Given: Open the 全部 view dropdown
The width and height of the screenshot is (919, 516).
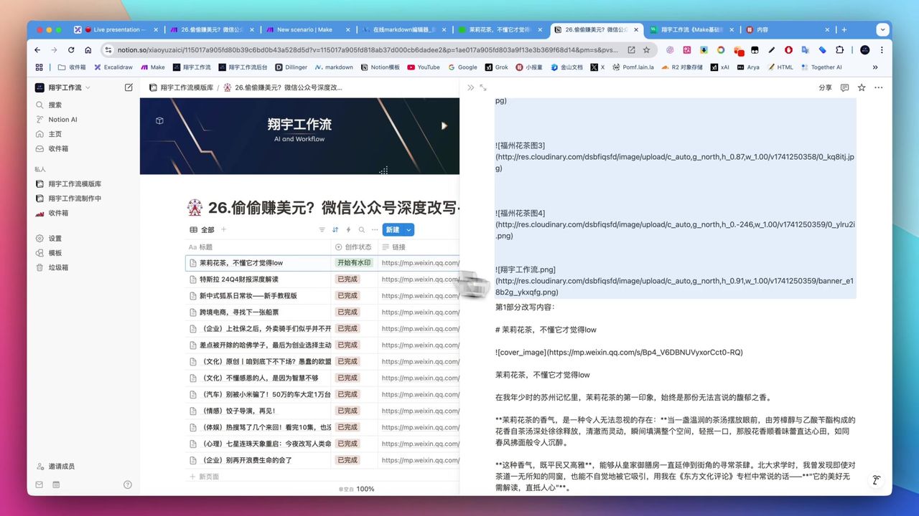Looking at the screenshot, I should click(206, 229).
